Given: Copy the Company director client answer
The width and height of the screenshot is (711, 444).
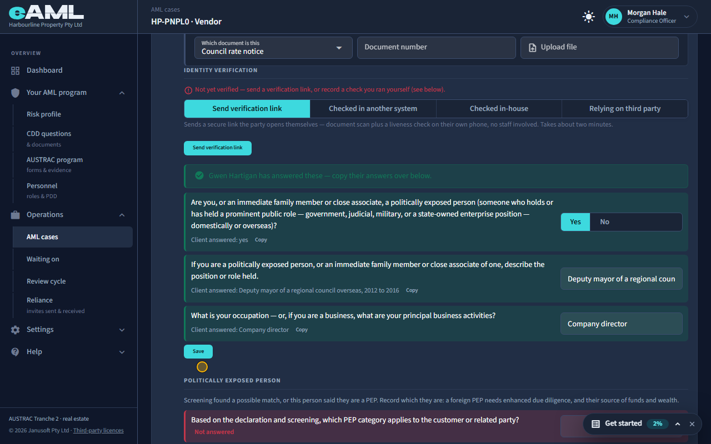Looking at the screenshot, I should (x=302, y=330).
